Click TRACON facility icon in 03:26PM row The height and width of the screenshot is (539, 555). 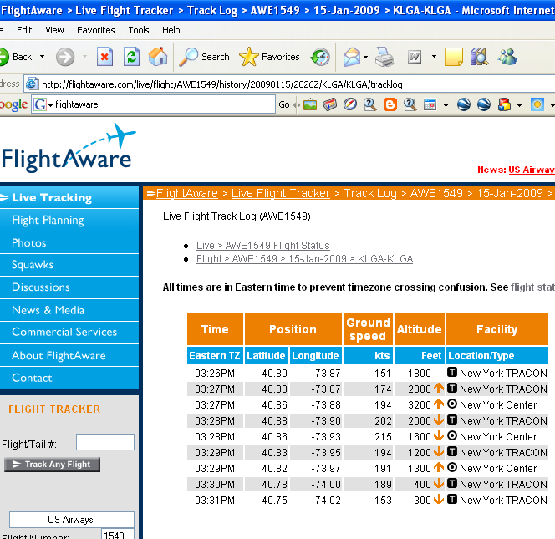tap(452, 373)
